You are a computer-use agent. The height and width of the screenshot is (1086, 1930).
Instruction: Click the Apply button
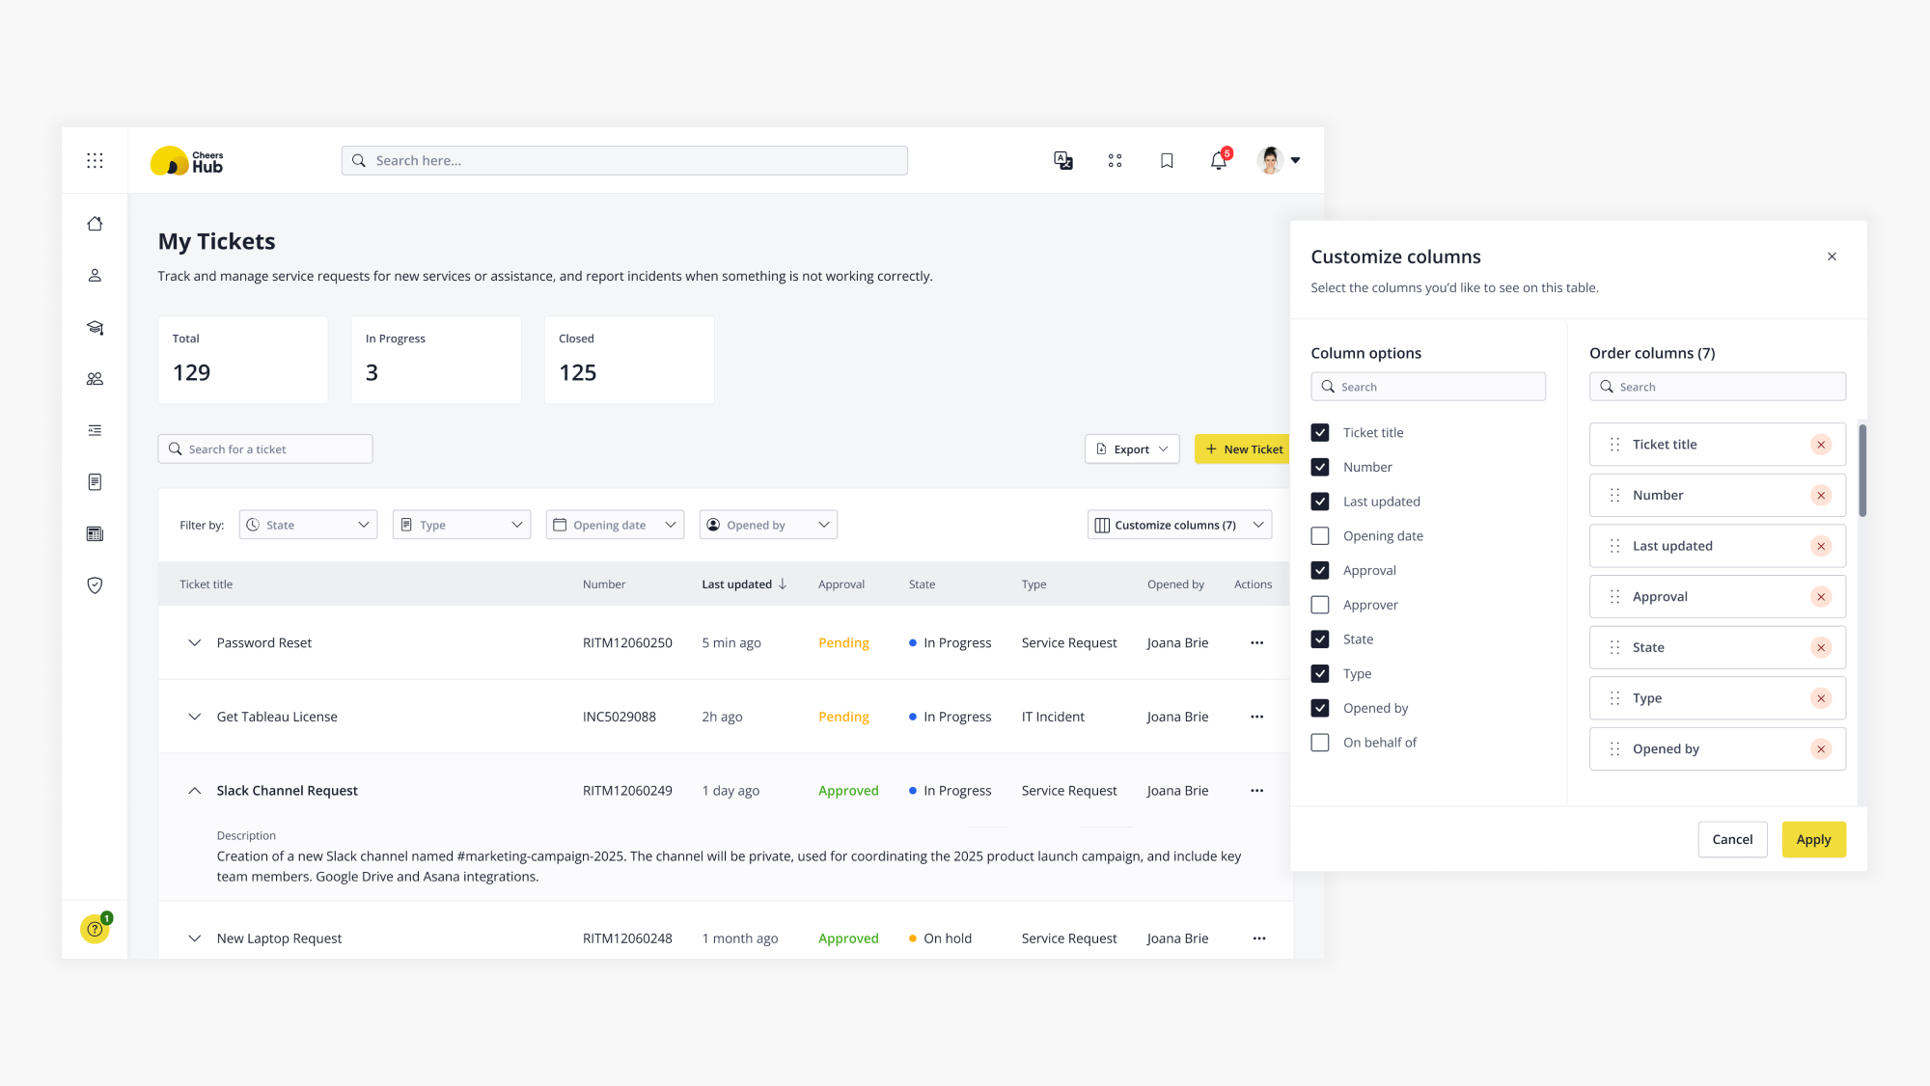[1812, 840]
